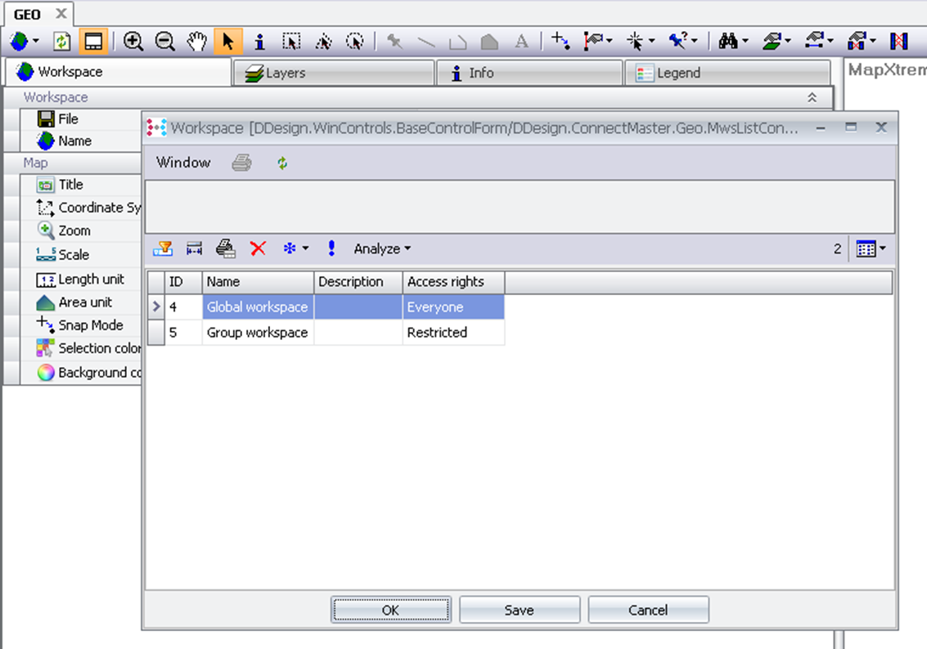The height and width of the screenshot is (649, 927).
Task: Open the starburst pointer tool dropdown
Action: (651, 41)
